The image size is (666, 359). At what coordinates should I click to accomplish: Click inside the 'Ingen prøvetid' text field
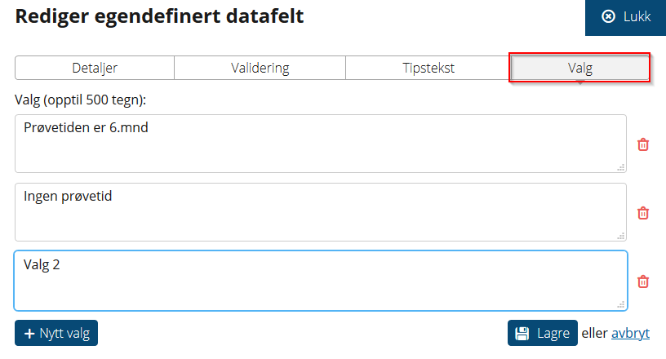pyautogui.click(x=321, y=212)
